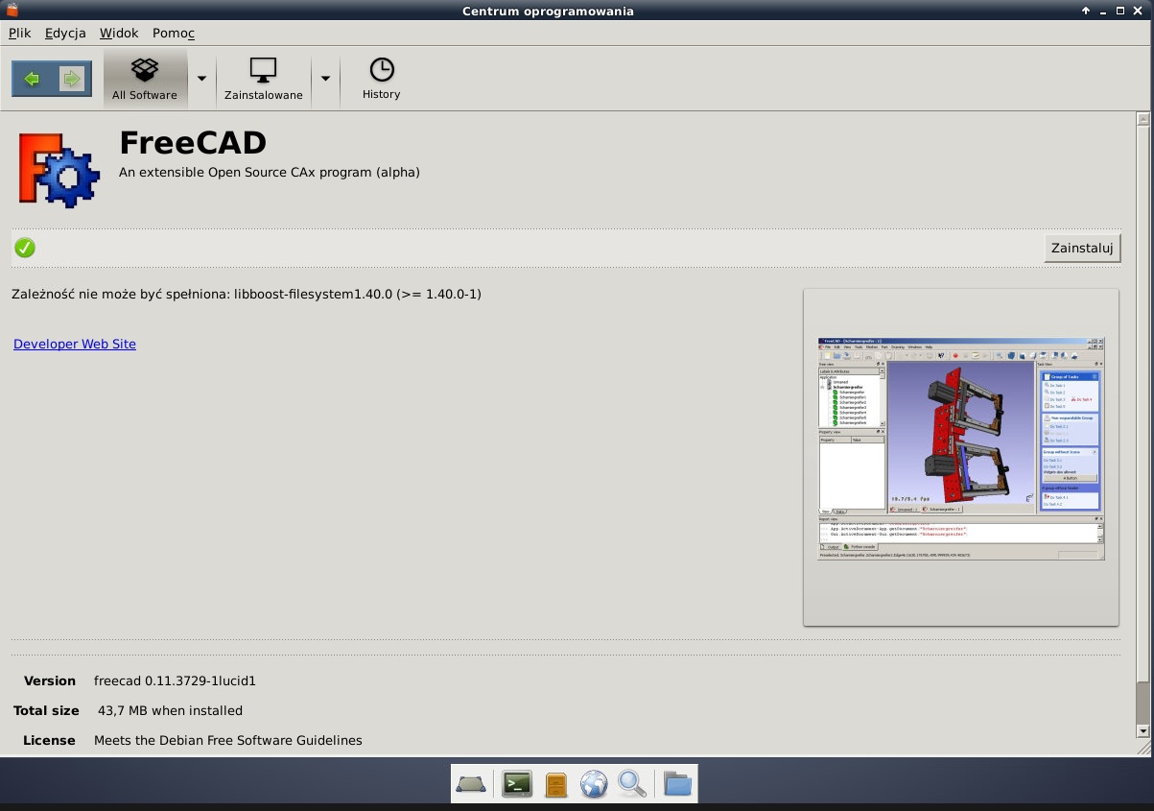Click the title bar up-arrow window button
The image size is (1154, 811).
tap(1086, 11)
